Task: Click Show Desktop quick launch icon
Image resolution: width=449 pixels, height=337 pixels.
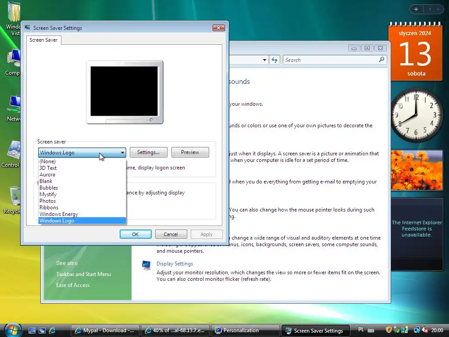Action: coord(32,331)
